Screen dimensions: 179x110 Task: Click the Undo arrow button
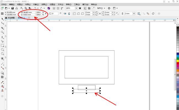35,8
